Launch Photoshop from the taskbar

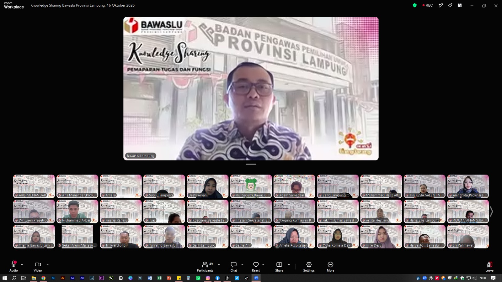pyautogui.click(x=53, y=278)
